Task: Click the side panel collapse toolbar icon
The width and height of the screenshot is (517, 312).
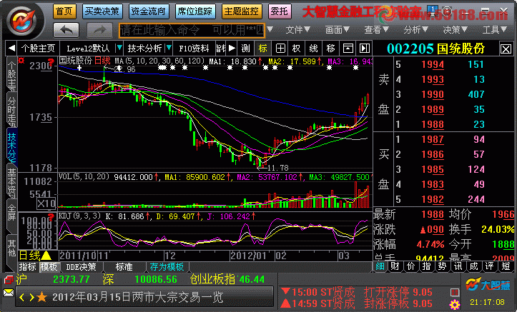Action: 365,49
